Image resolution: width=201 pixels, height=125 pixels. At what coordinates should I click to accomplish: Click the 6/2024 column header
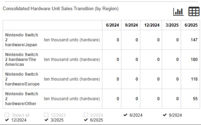[112, 25]
